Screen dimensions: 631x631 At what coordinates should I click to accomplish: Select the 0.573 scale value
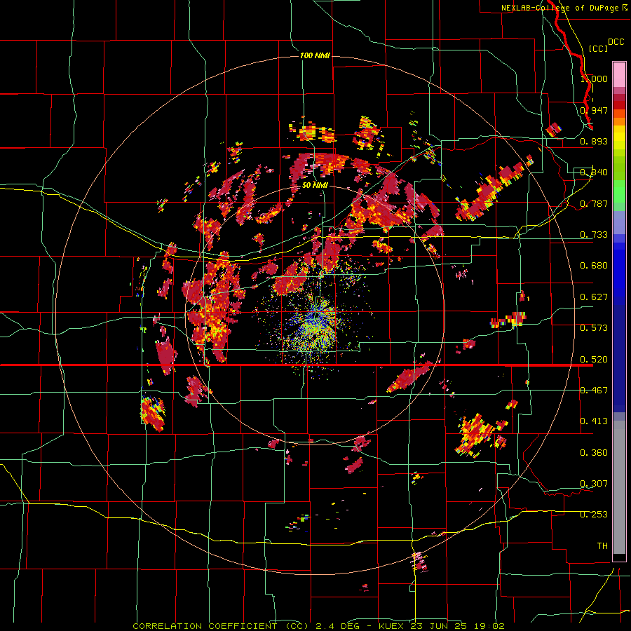coord(594,328)
